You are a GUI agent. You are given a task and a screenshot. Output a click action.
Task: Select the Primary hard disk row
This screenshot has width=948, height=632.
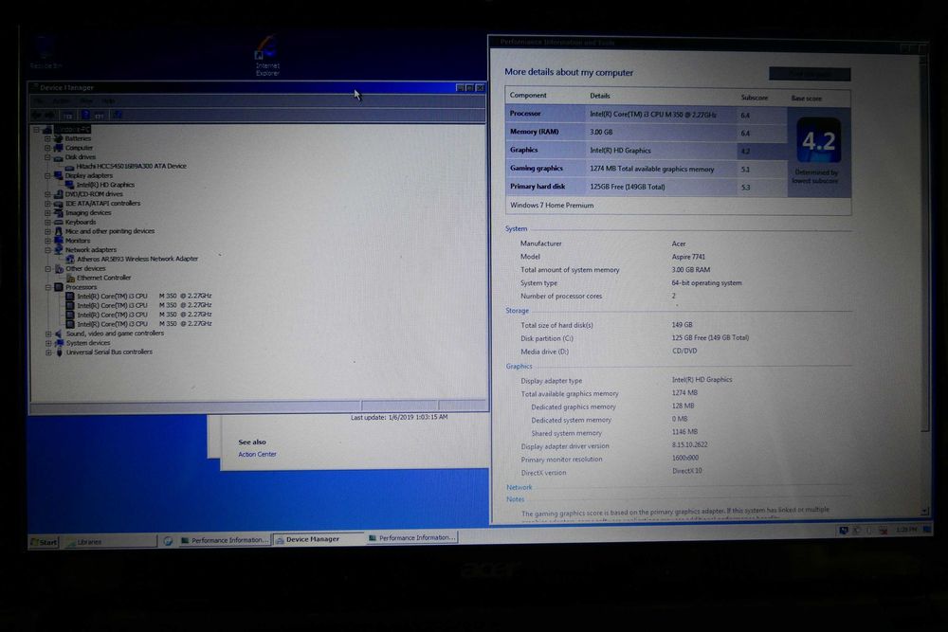point(646,188)
